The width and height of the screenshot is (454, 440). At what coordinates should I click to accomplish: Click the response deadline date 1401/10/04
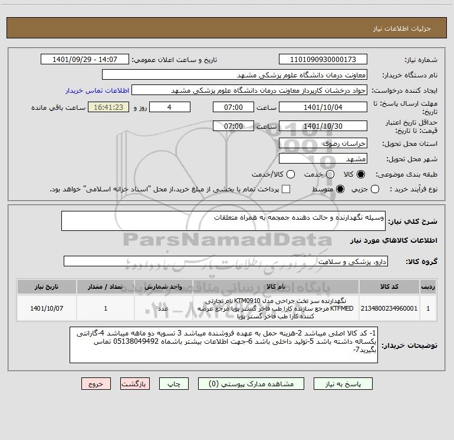tap(323, 107)
